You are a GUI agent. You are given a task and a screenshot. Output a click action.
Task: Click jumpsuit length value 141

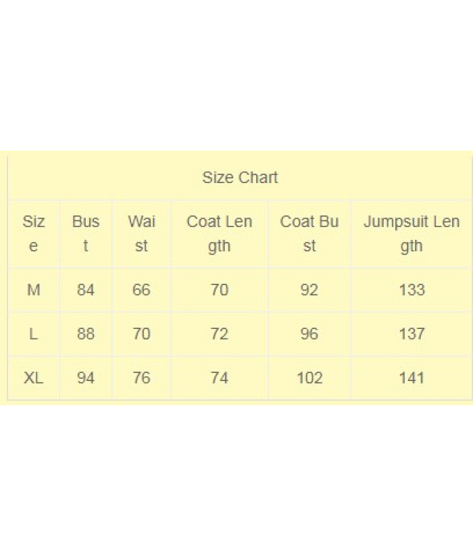[412, 378]
